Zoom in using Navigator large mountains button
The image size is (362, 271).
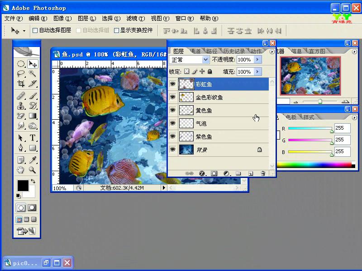tap(345, 101)
